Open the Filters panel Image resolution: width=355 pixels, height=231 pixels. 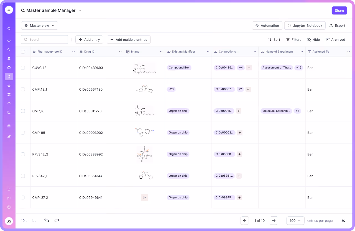coord(293,39)
